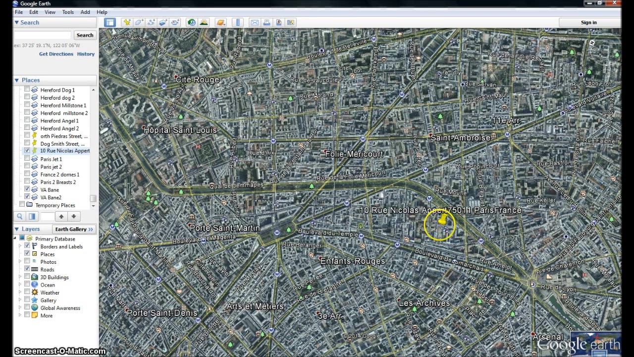Collapse the Places panel triangle
The height and width of the screenshot is (357, 634).
[x=16, y=80]
